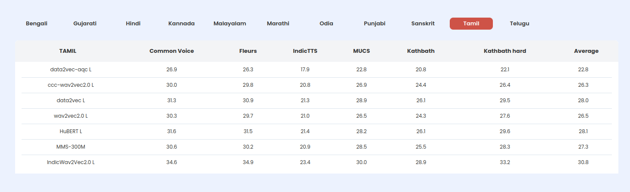Select the IndicWav2Vec2.0 L row label
This screenshot has height=192, width=630.
[x=71, y=162]
